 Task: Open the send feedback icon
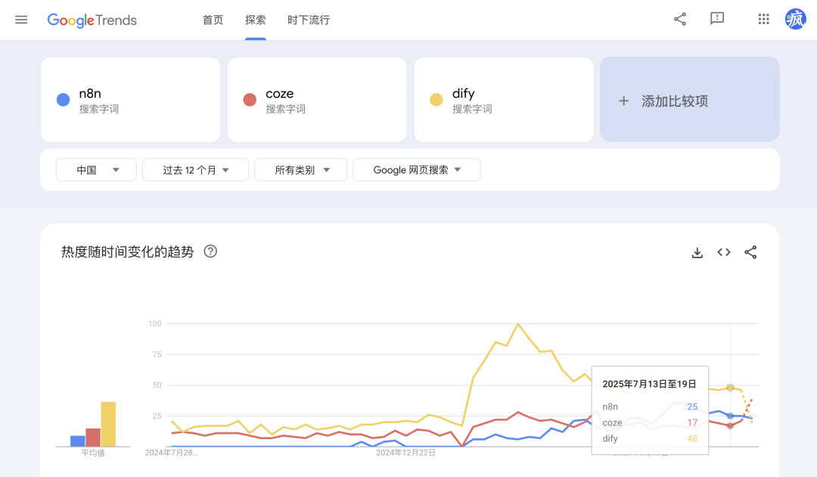point(717,20)
